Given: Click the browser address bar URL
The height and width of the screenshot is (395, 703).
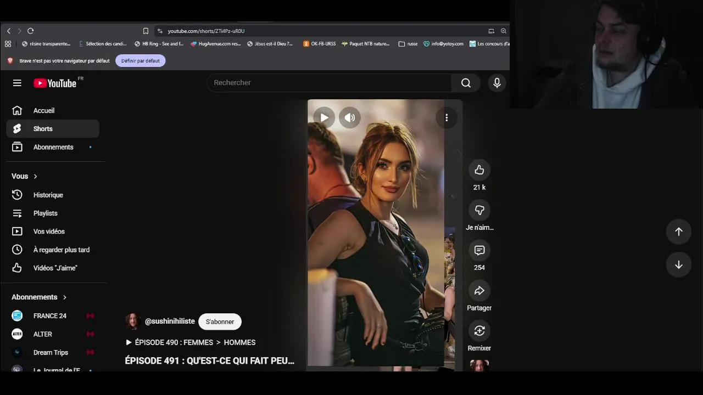Looking at the screenshot, I should point(206,31).
